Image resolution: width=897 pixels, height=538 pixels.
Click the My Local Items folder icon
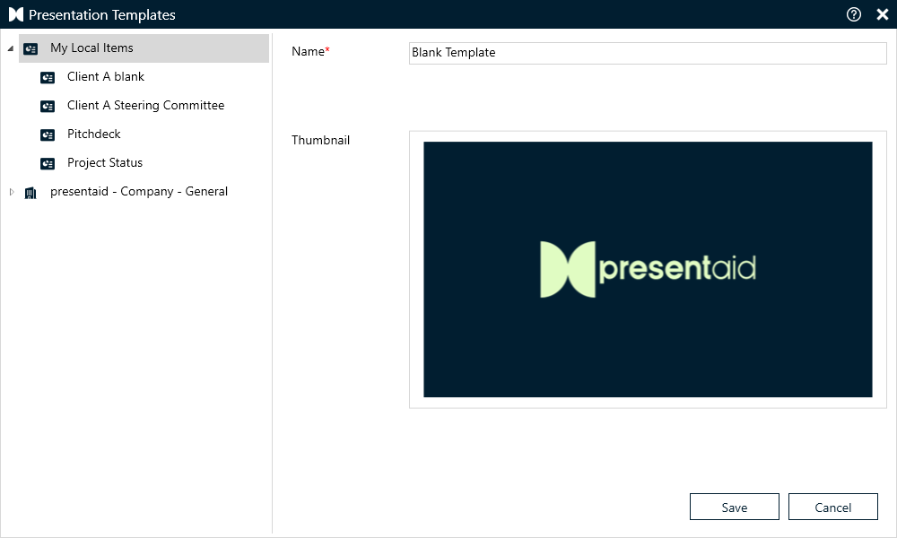[x=30, y=48]
